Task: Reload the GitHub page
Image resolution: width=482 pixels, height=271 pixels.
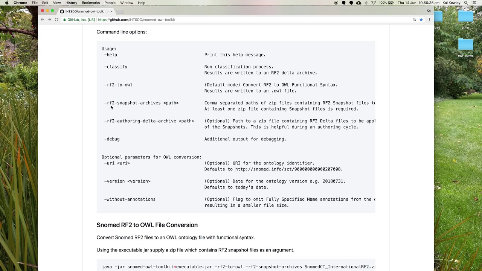Action: click(56, 20)
